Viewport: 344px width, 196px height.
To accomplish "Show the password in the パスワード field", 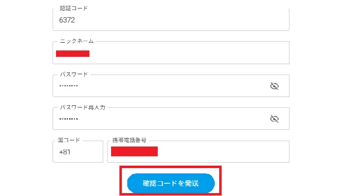I will [274, 86].
